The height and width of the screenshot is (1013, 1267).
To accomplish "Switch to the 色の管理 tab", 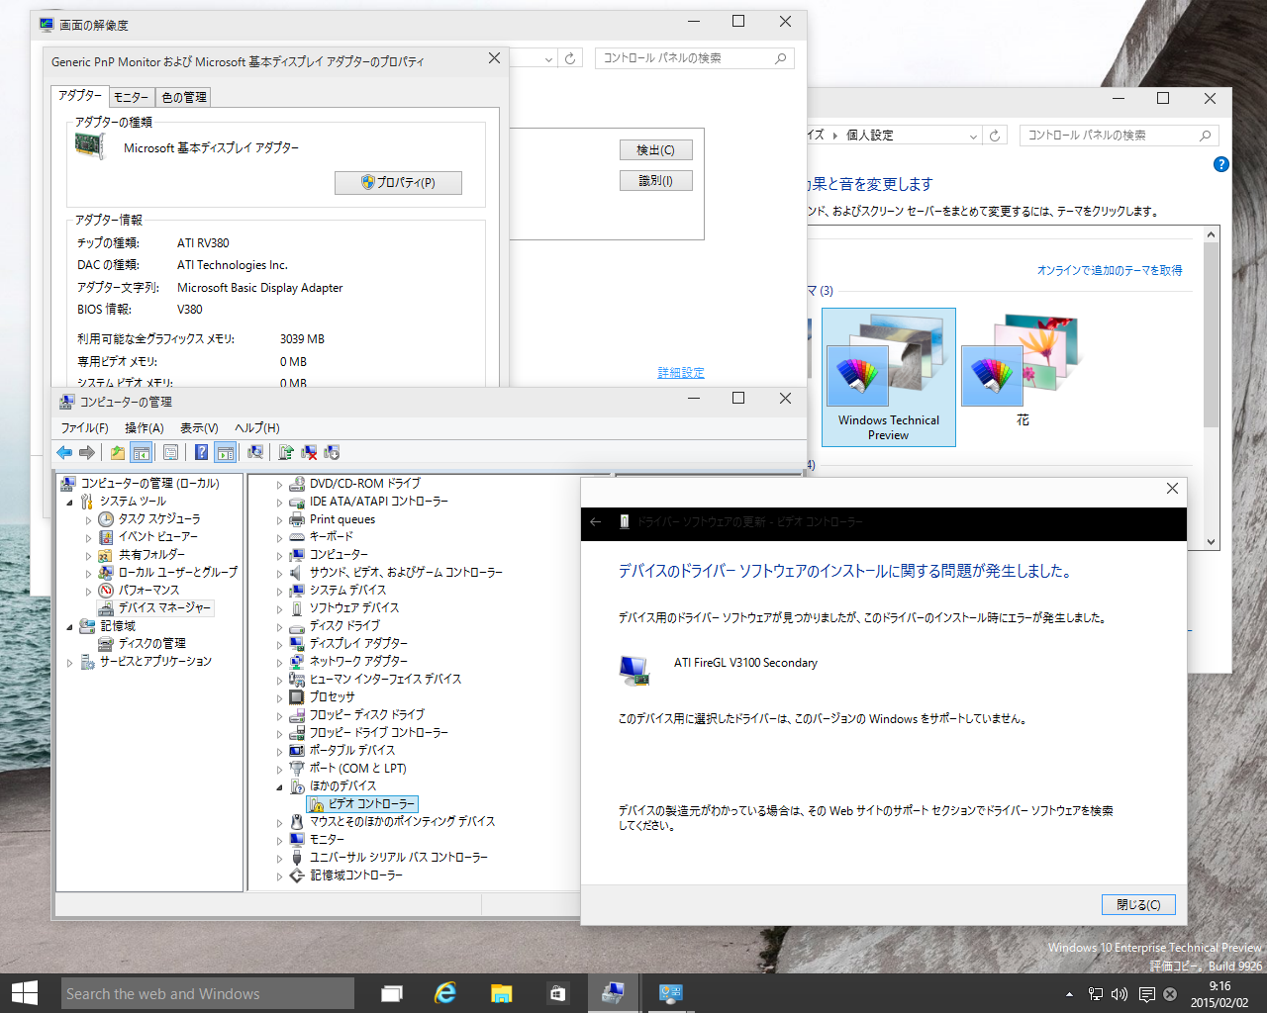I will tap(184, 97).
